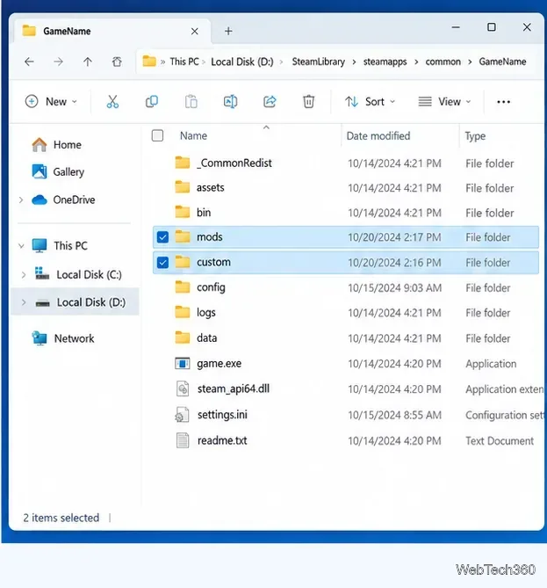Viewport: 547px width, 588px height.
Task: Click the Copy icon in toolbar
Action: (152, 102)
